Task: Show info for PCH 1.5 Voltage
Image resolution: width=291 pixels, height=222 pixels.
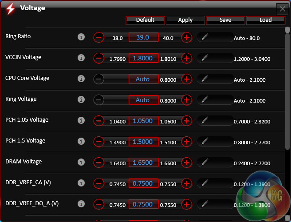Action: 81,141
